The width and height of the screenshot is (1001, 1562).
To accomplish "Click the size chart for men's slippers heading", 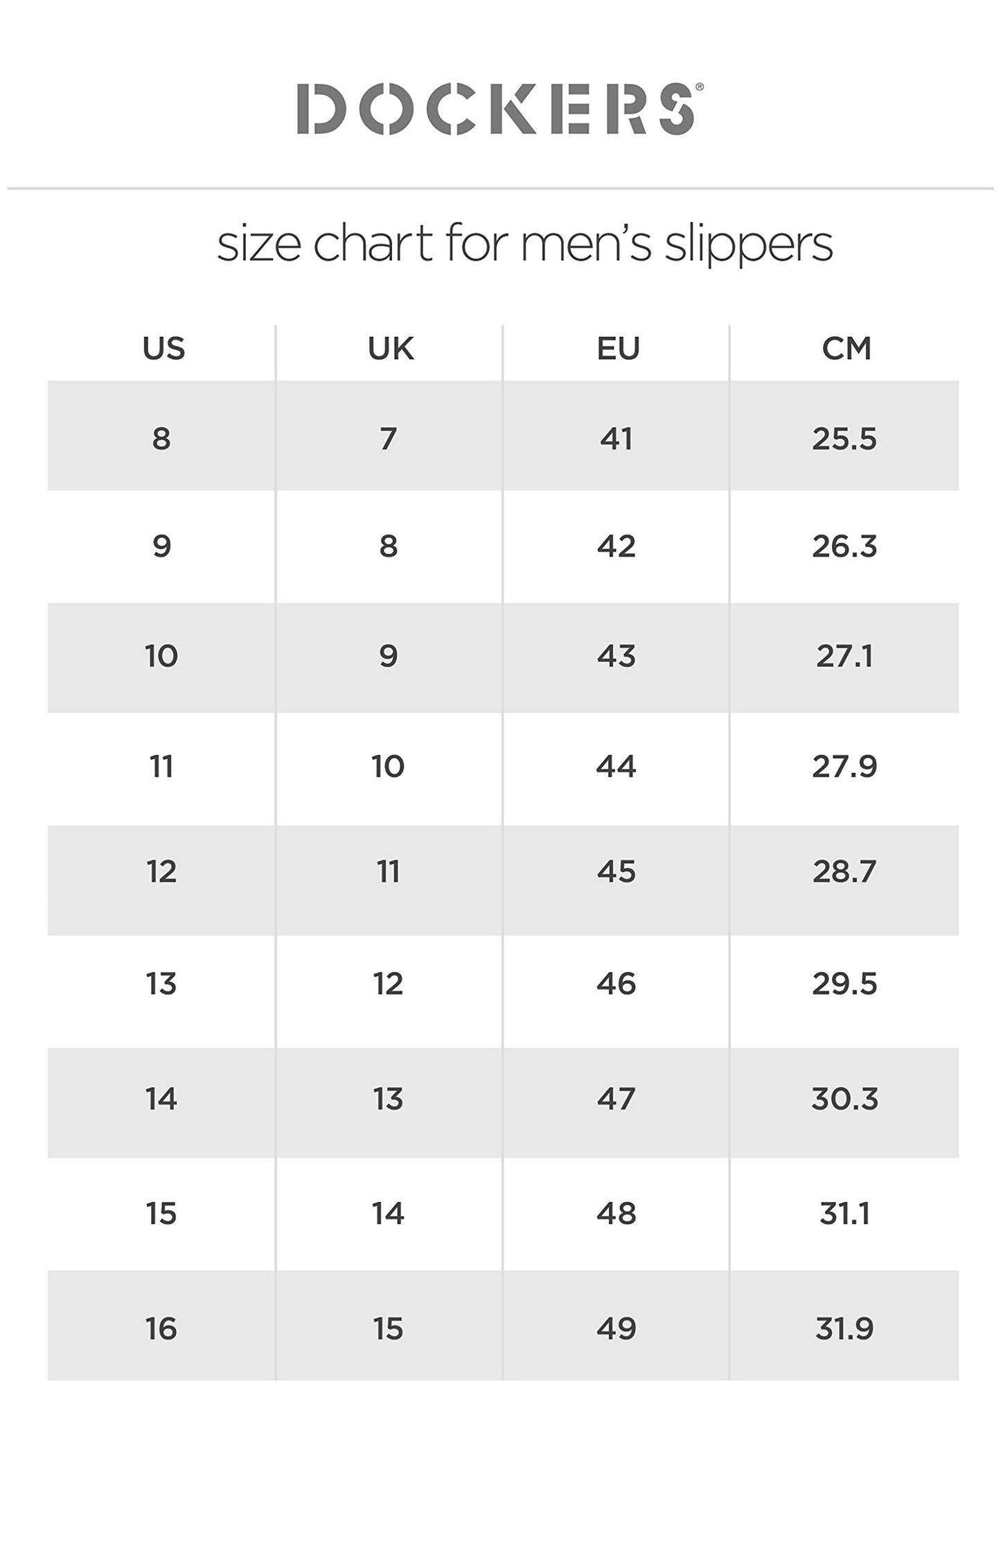I will (x=524, y=243).
